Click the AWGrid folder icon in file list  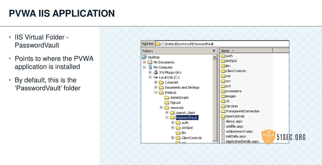223,61
